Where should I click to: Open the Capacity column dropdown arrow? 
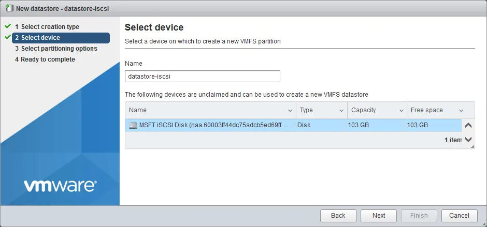coord(402,111)
